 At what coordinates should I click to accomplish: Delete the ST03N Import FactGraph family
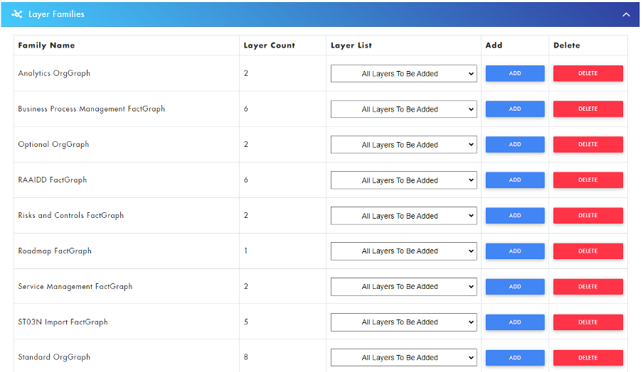point(588,322)
